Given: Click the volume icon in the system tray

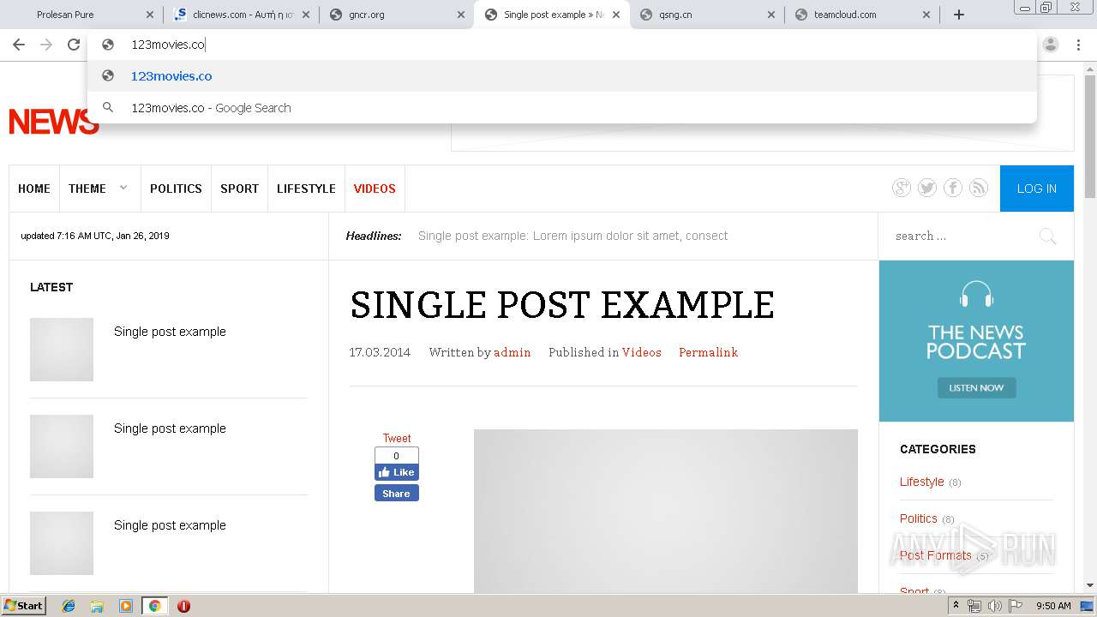Looking at the screenshot, I should click(x=994, y=606).
